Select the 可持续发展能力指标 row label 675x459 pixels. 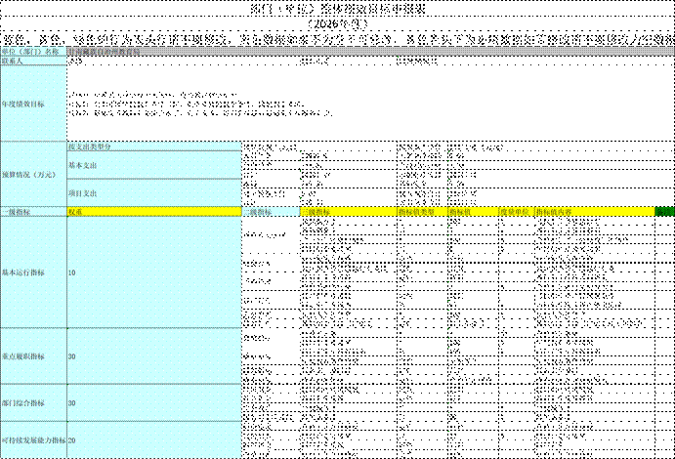click(x=33, y=440)
